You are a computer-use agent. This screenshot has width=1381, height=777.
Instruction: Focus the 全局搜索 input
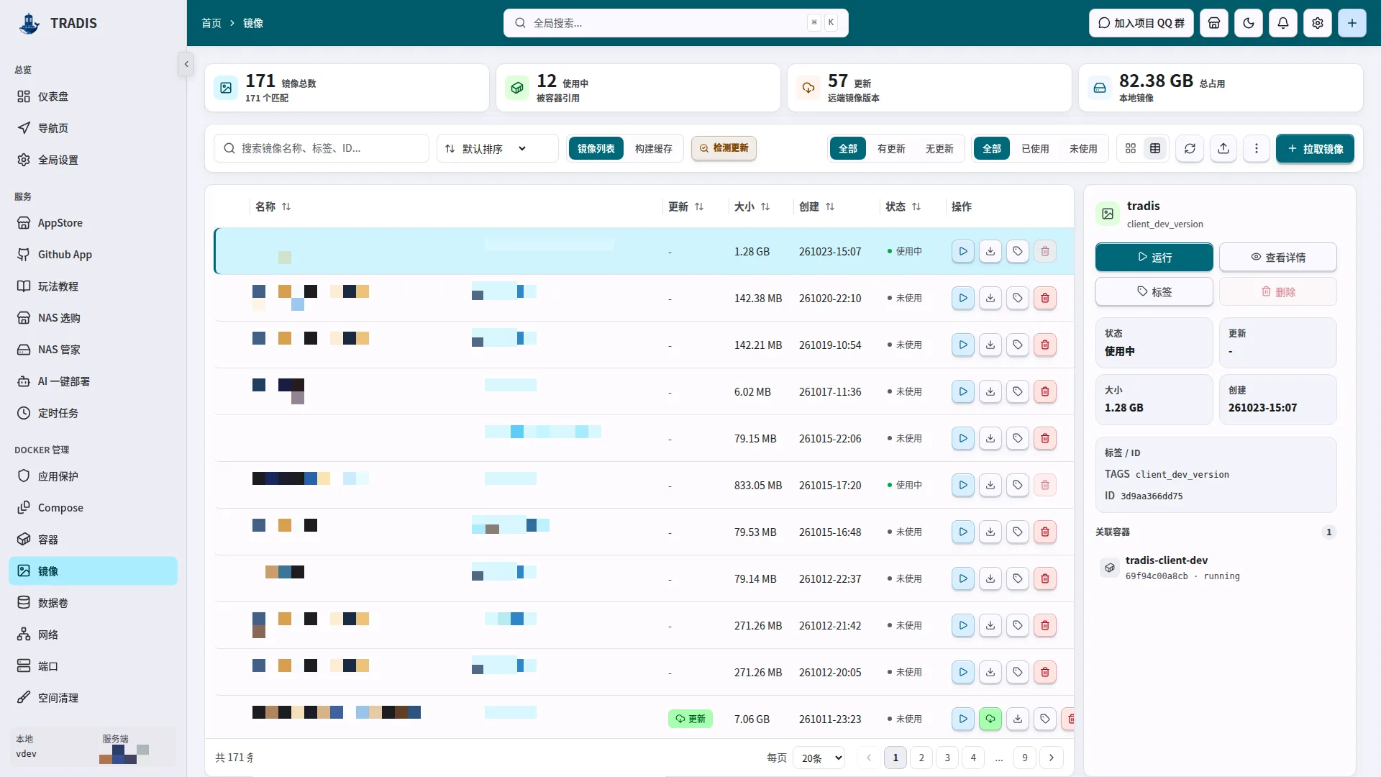(675, 23)
